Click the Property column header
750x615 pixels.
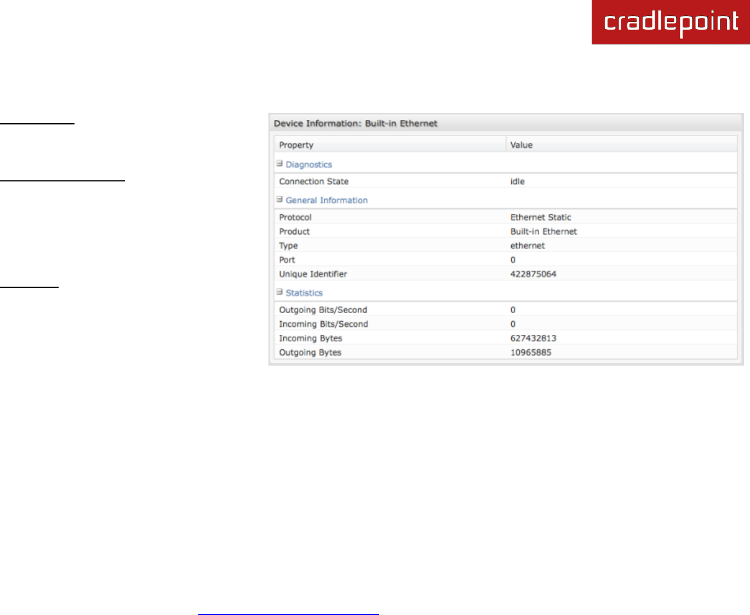point(390,145)
